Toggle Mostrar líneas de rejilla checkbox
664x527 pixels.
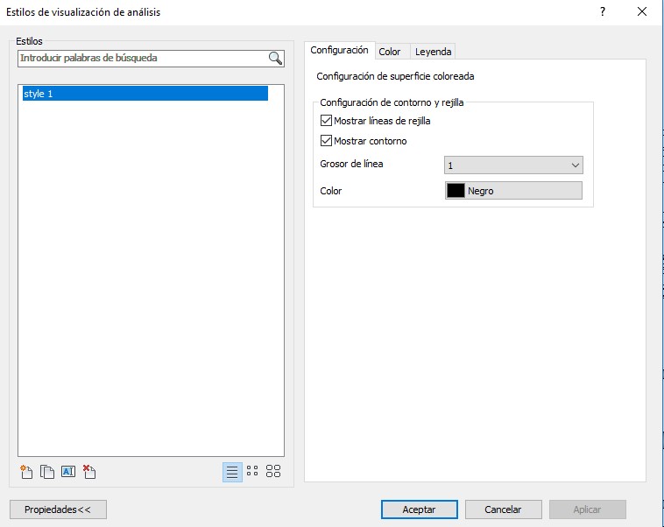pos(327,121)
